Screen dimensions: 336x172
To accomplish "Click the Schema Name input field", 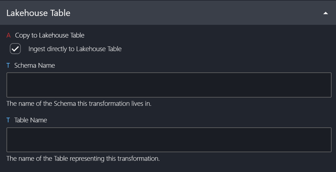I will pos(169,85).
